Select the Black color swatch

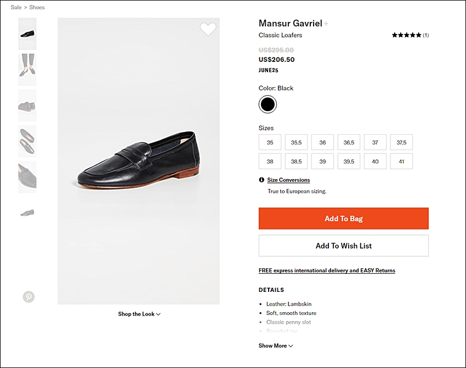click(268, 105)
